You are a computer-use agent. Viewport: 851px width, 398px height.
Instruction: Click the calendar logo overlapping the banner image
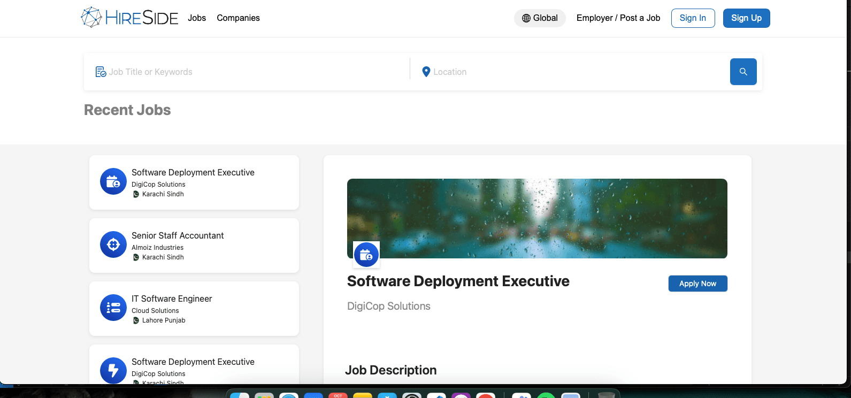coord(366,255)
